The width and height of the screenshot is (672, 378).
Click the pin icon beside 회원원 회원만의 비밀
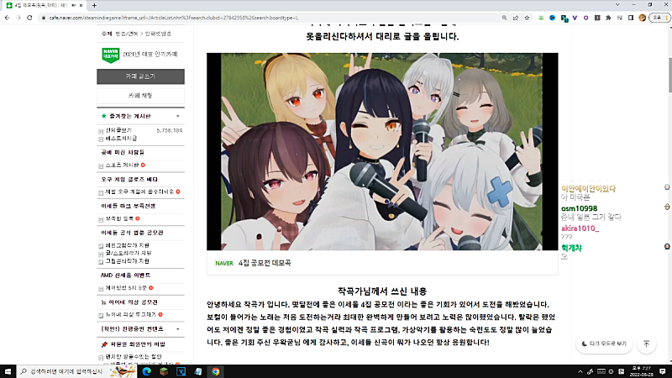pos(104,344)
